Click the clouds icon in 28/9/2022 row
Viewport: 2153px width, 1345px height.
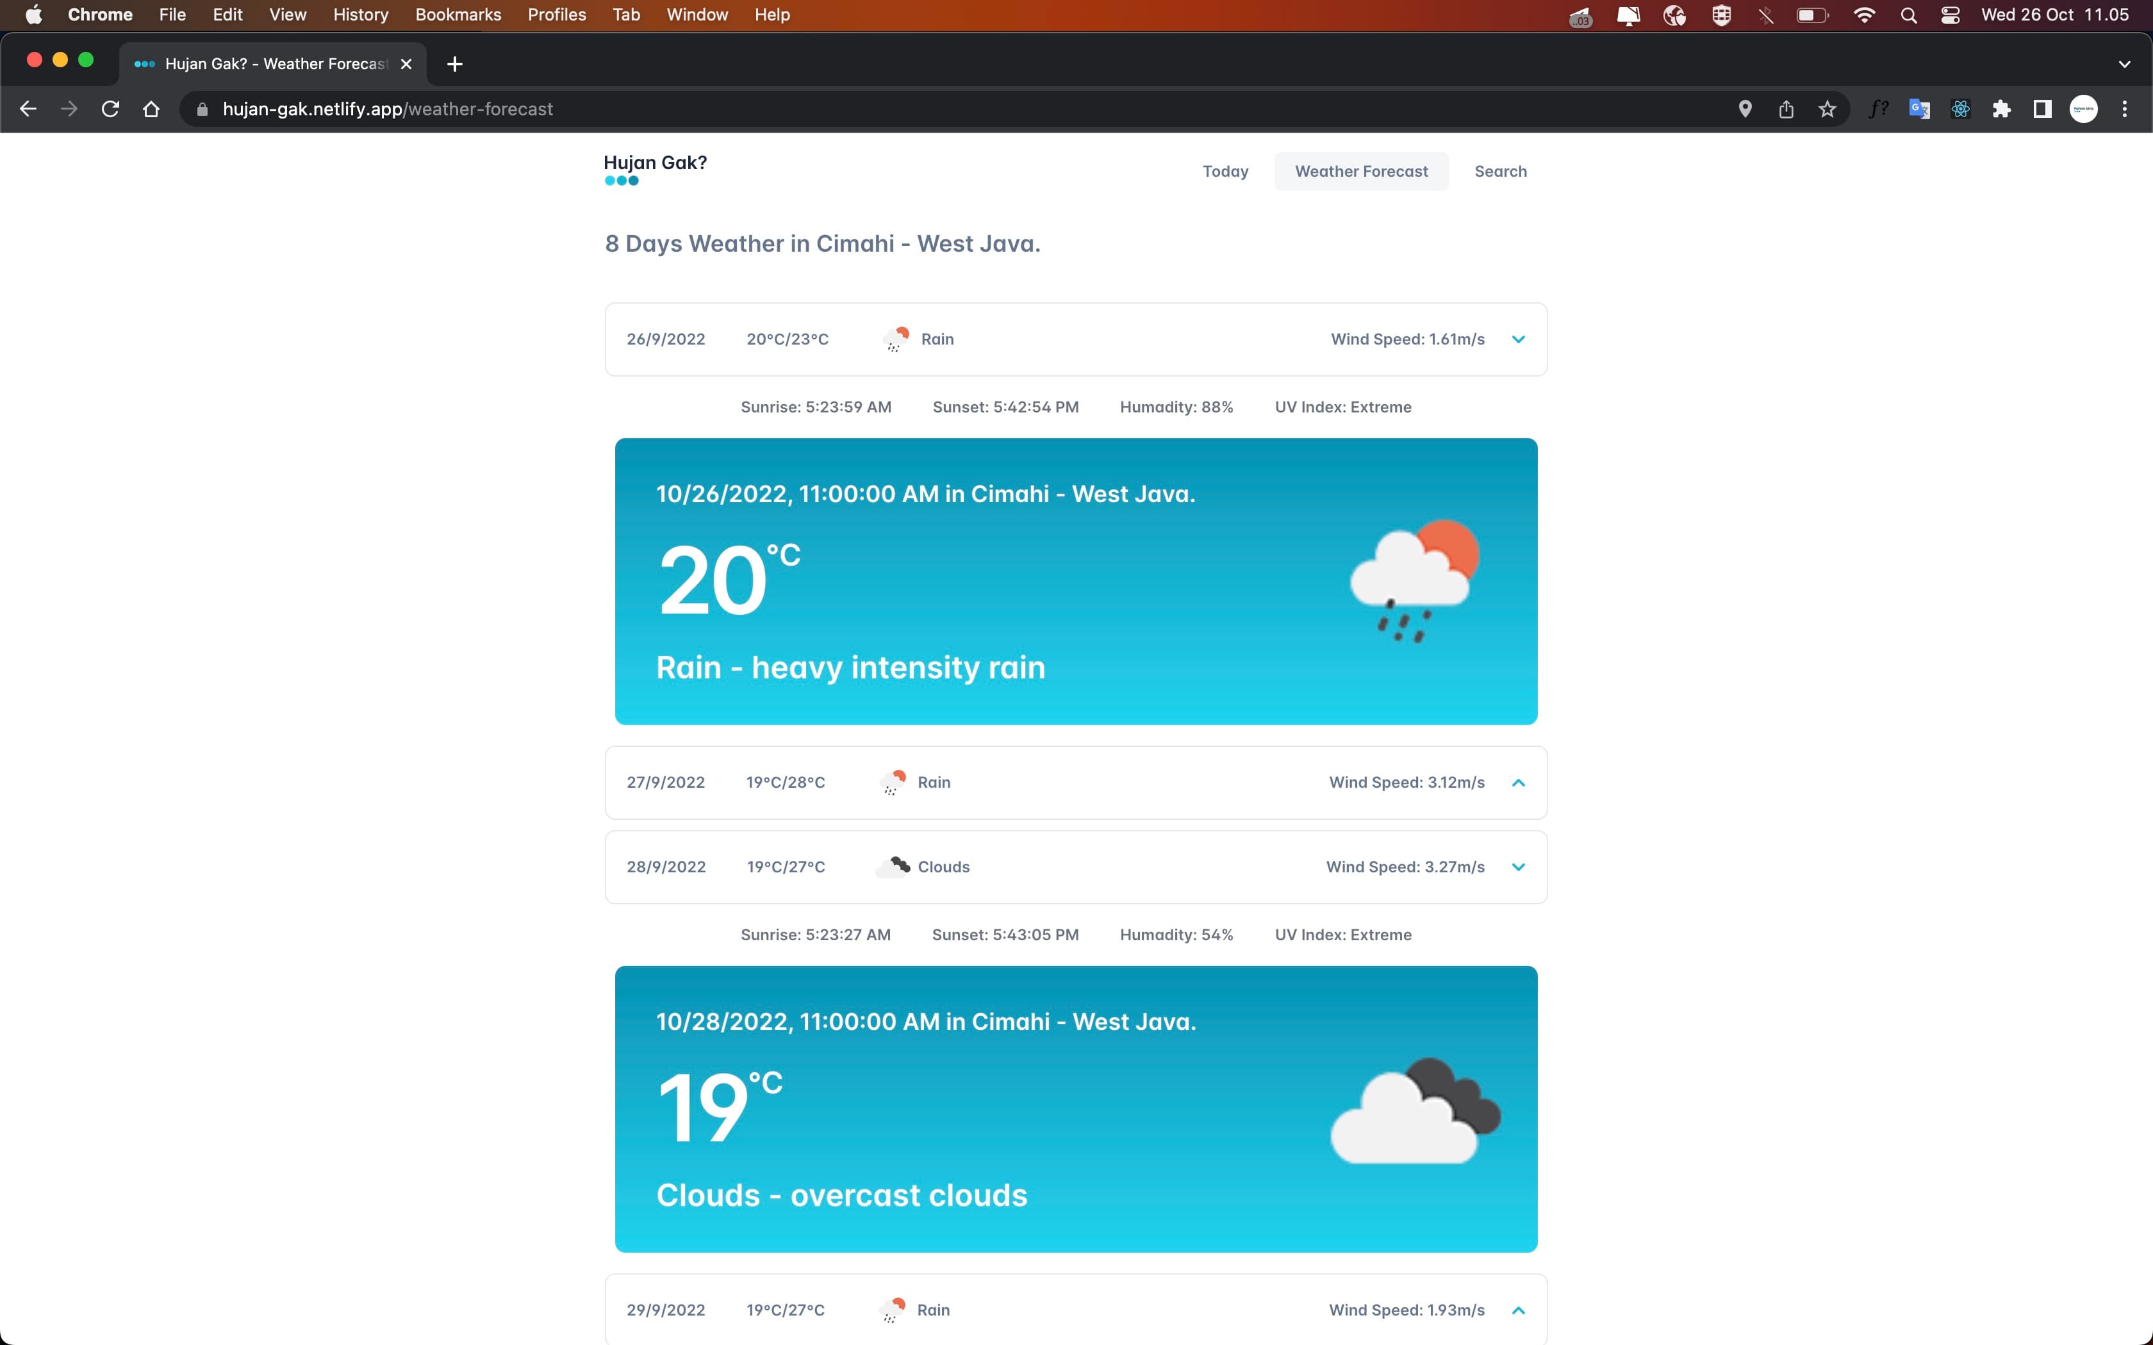pyautogui.click(x=893, y=867)
